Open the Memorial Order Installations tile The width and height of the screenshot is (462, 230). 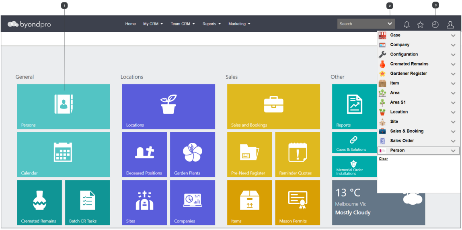[x=355, y=167]
